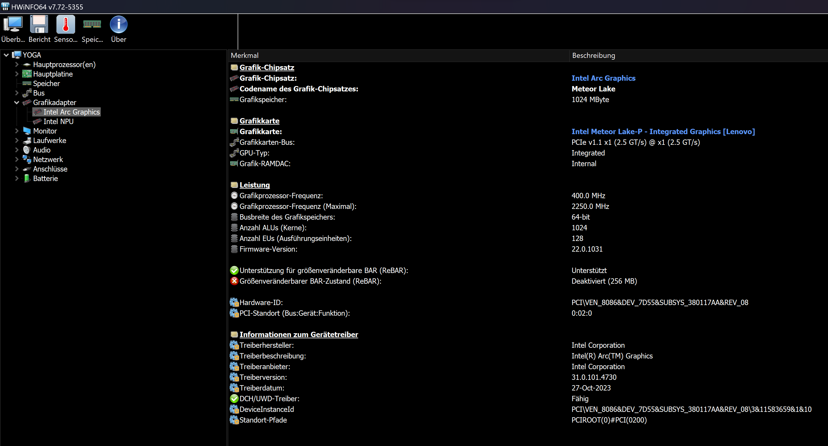Viewport: 828px width, 446px height.
Task: Open the Intel Arc Graphics blue link
Action: (x=603, y=78)
